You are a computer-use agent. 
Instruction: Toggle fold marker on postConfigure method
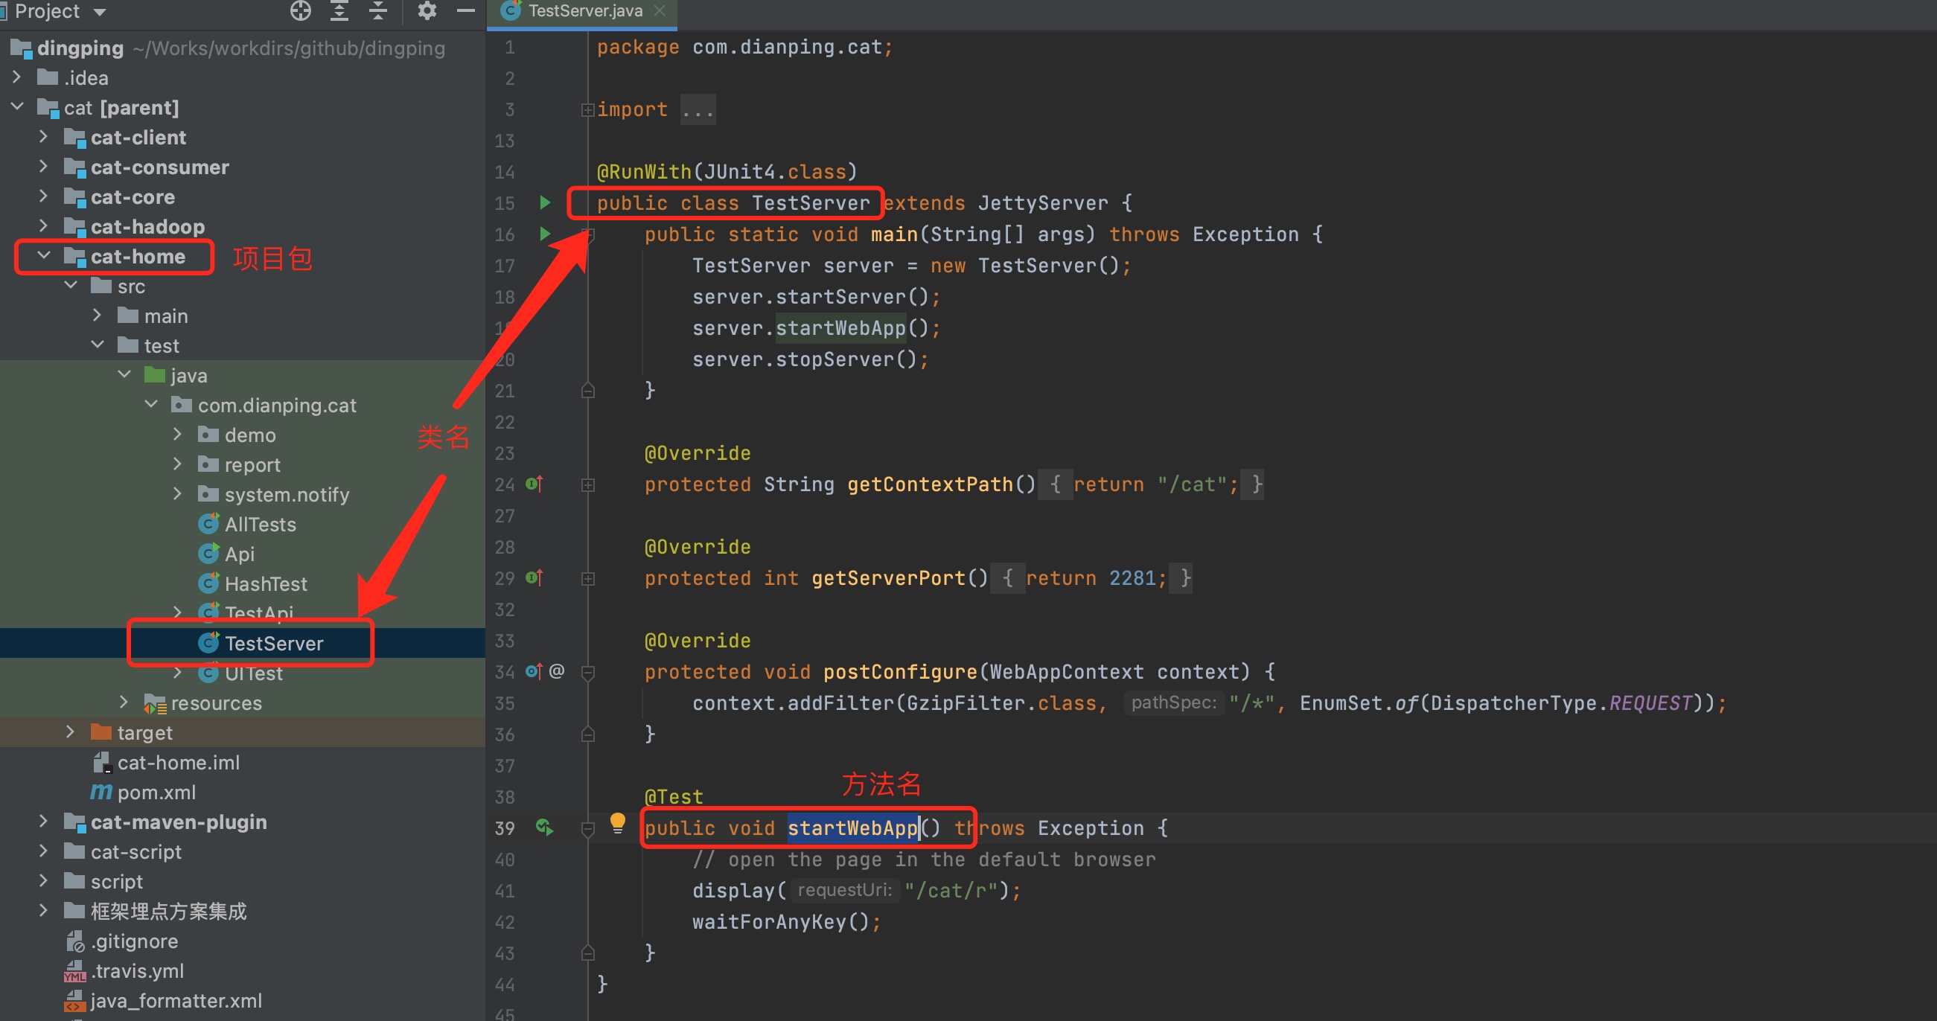point(588,672)
